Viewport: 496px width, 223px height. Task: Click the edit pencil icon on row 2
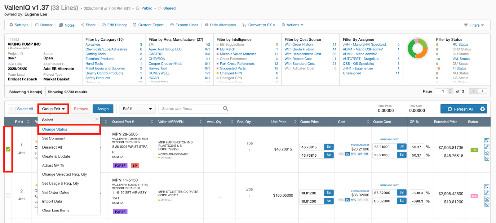(486, 193)
